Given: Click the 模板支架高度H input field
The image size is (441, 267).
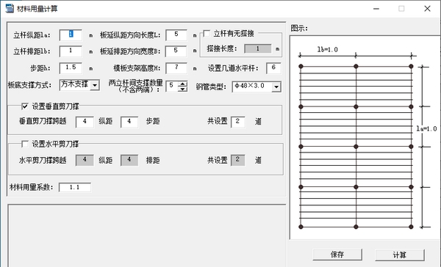Looking at the screenshot, I should coord(176,68).
